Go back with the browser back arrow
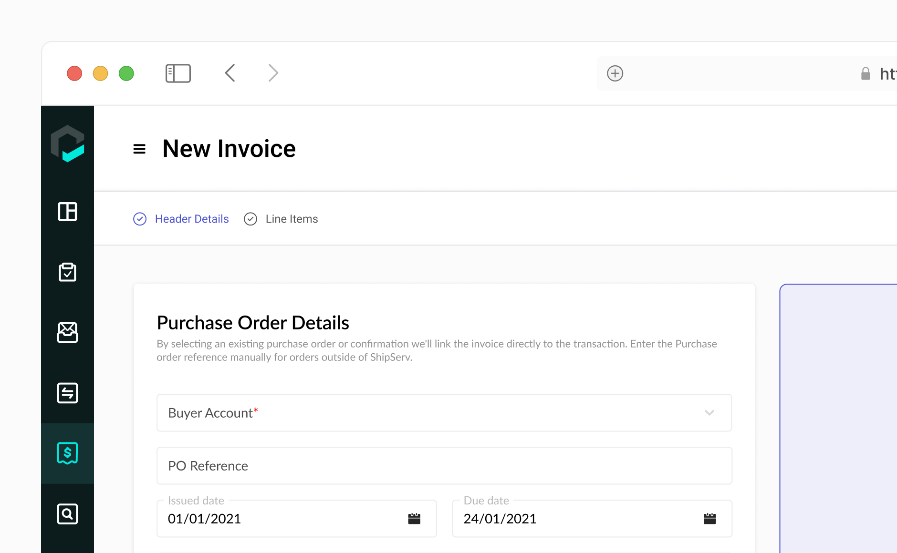The width and height of the screenshot is (897, 553). 230,73
